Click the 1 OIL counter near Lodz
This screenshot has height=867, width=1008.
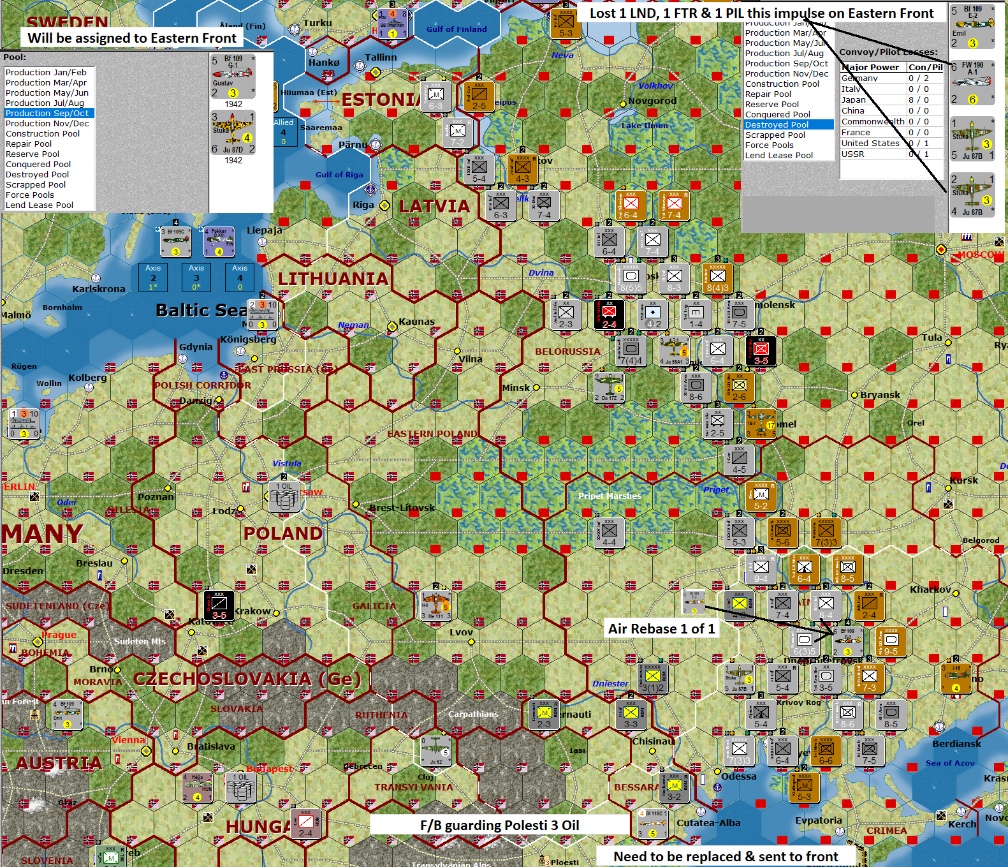[284, 496]
